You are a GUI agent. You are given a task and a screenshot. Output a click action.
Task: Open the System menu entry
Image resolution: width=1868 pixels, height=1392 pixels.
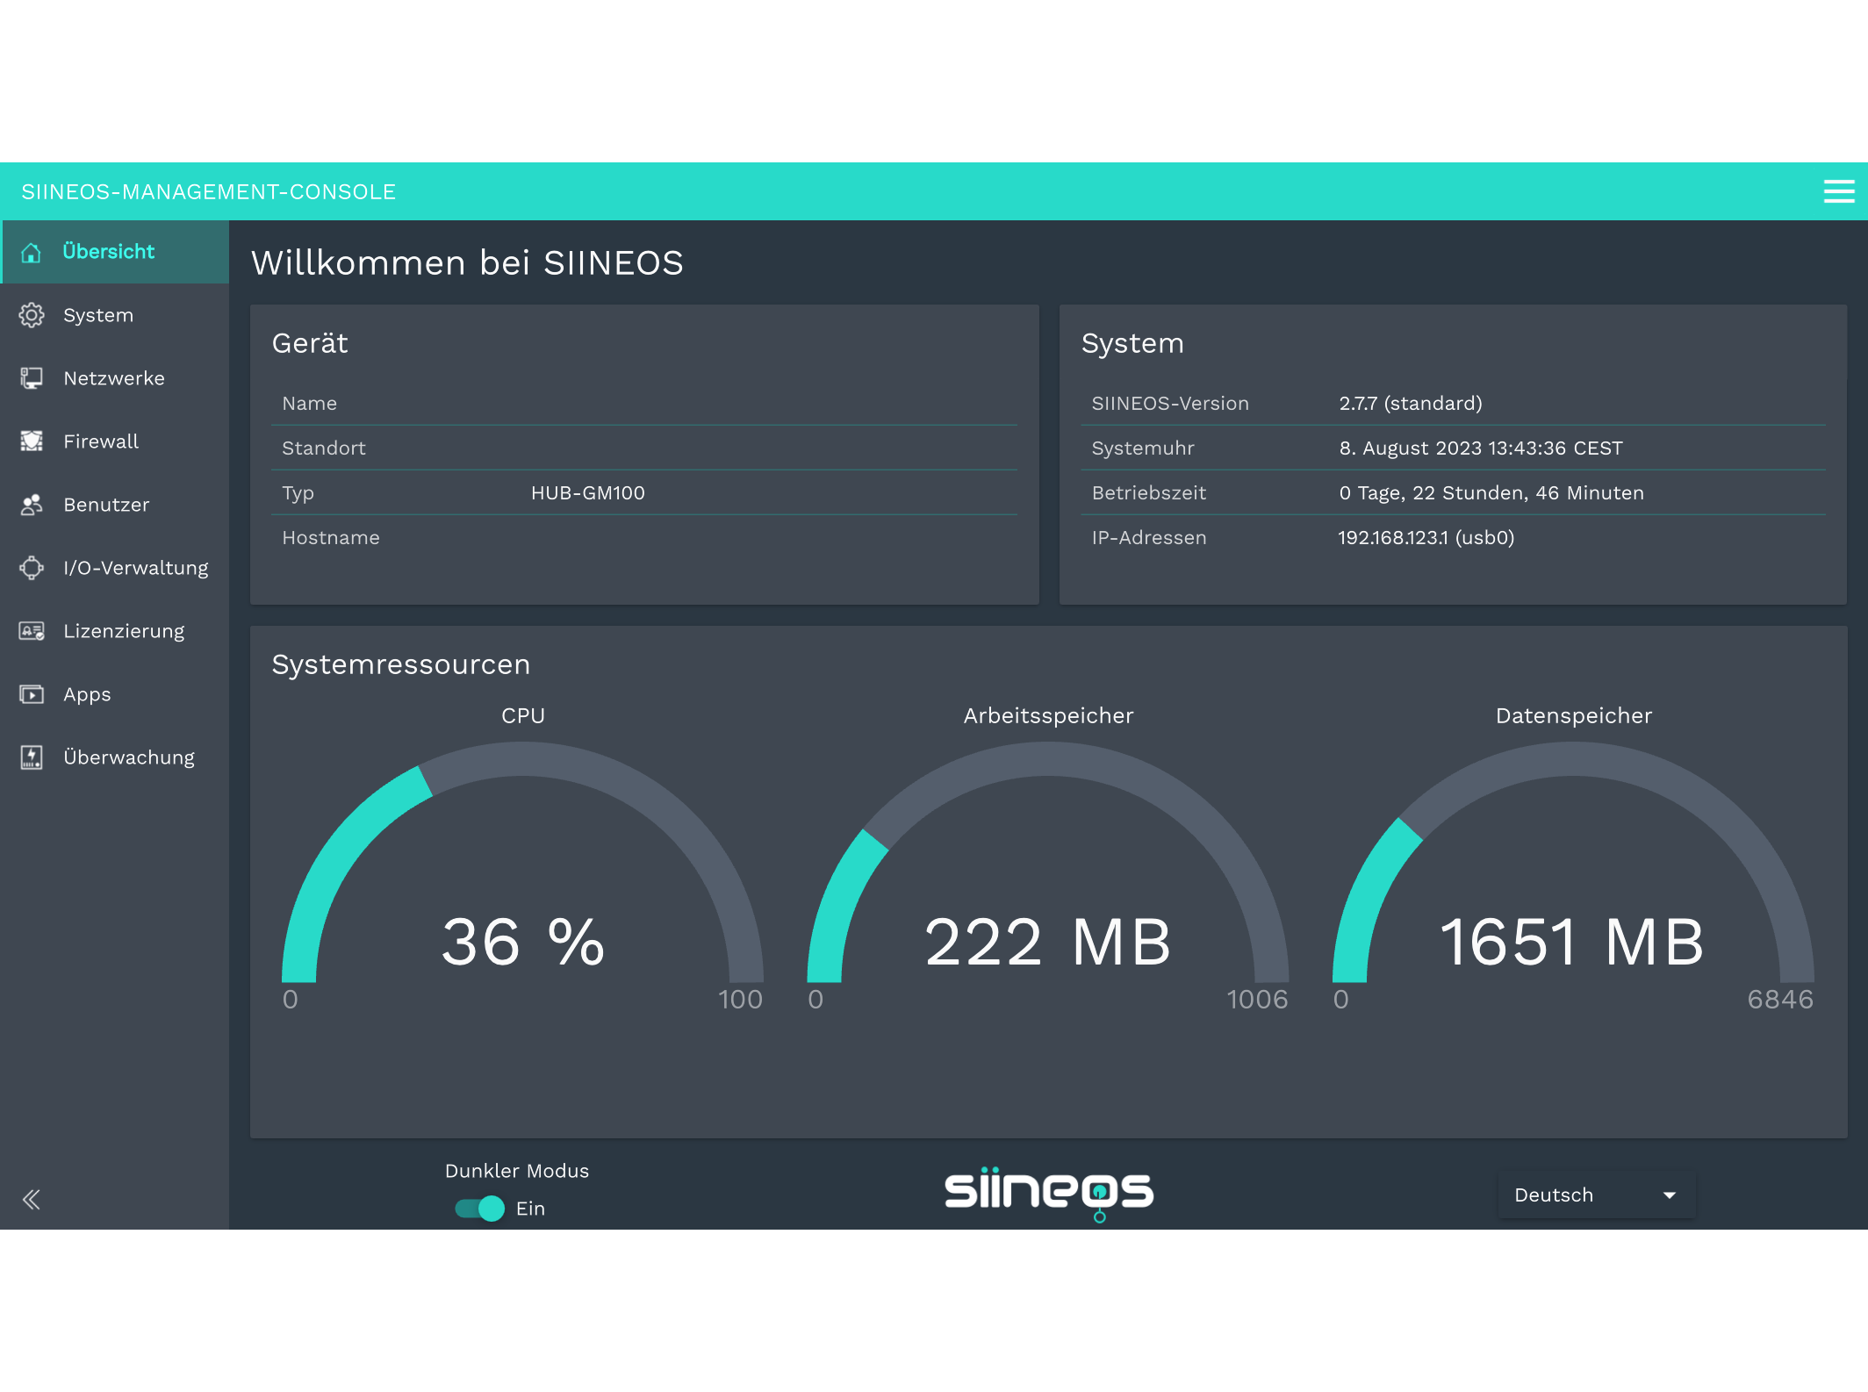click(115, 315)
